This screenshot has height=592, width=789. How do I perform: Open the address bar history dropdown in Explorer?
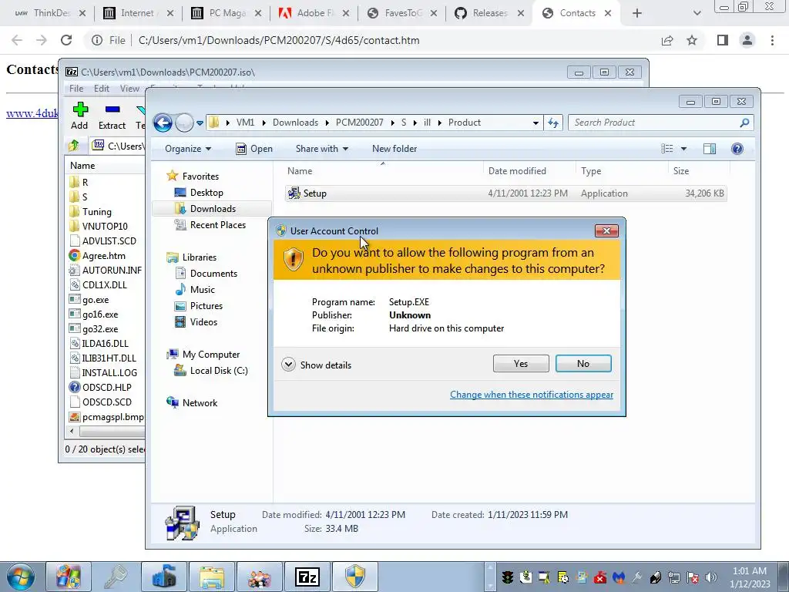pyautogui.click(x=536, y=123)
